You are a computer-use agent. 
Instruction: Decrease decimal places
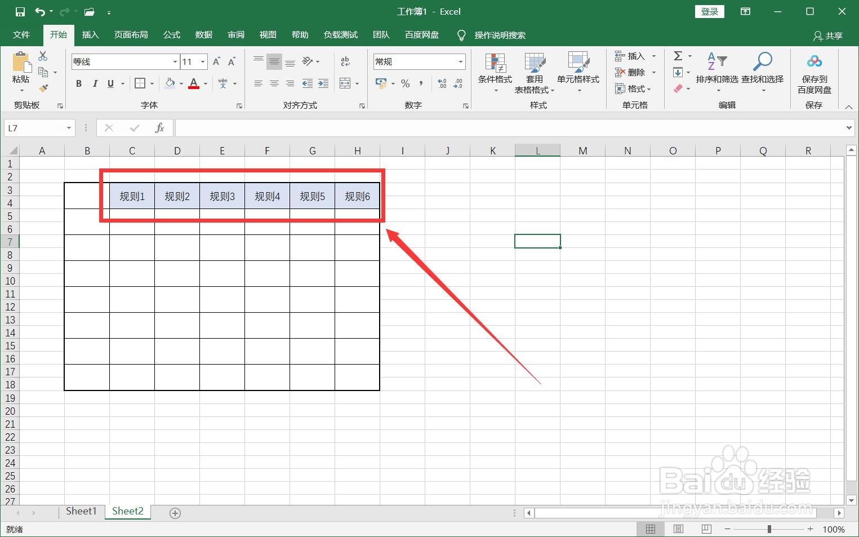coord(458,83)
